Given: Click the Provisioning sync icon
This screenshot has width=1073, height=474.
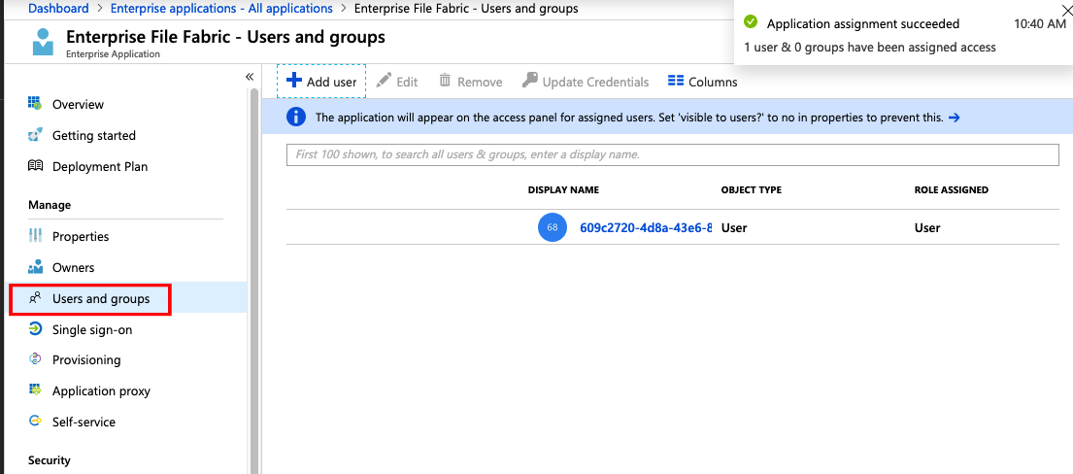Looking at the screenshot, I should 35,359.
